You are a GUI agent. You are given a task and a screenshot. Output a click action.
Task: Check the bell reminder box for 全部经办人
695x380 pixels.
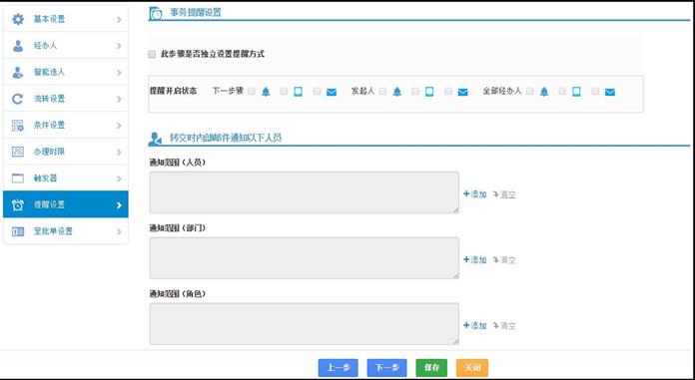[529, 91]
